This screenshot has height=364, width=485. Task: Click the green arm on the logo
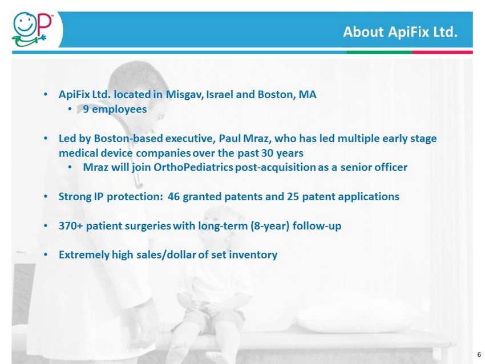click(x=29, y=41)
